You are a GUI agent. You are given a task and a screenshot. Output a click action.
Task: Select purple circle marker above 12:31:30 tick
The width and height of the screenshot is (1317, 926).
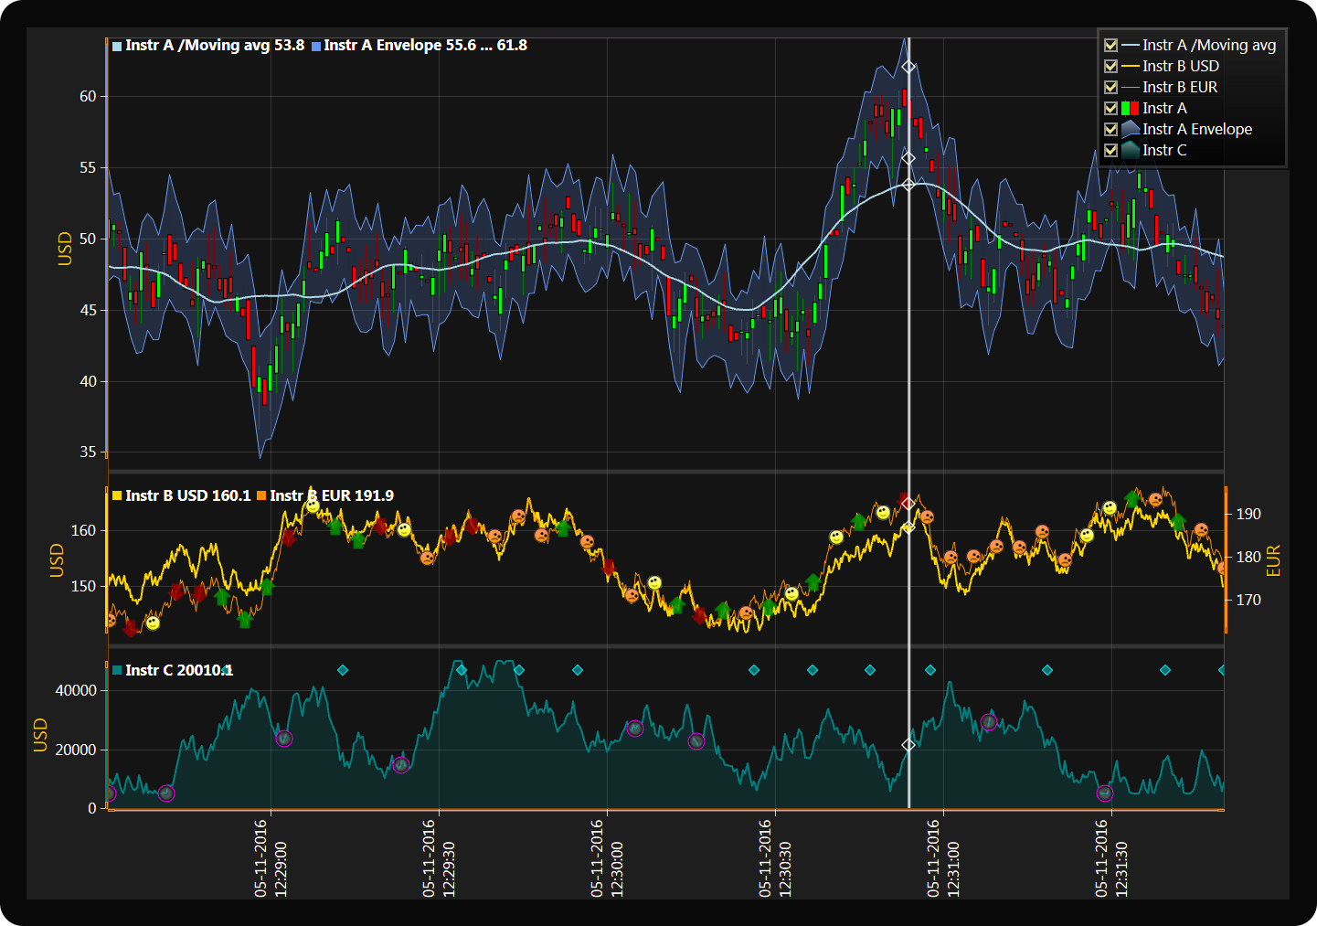tap(1105, 793)
